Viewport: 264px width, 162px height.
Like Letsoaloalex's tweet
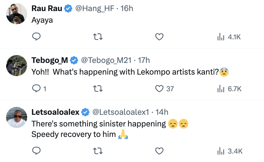pos(159,151)
